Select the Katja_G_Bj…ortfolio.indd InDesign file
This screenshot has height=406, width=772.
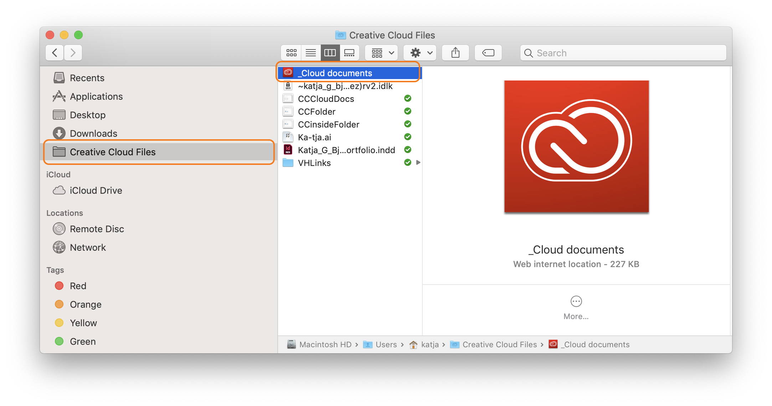(349, 150)
